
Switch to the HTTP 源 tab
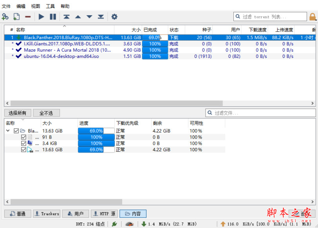[x=105, y=214]
